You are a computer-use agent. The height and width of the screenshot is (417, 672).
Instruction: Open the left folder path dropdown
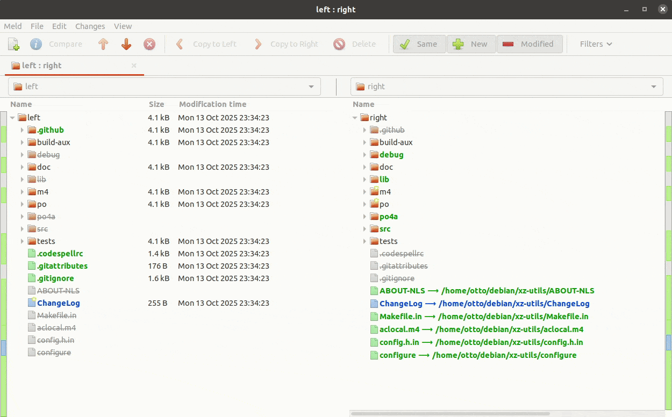(x=311, y=87)
